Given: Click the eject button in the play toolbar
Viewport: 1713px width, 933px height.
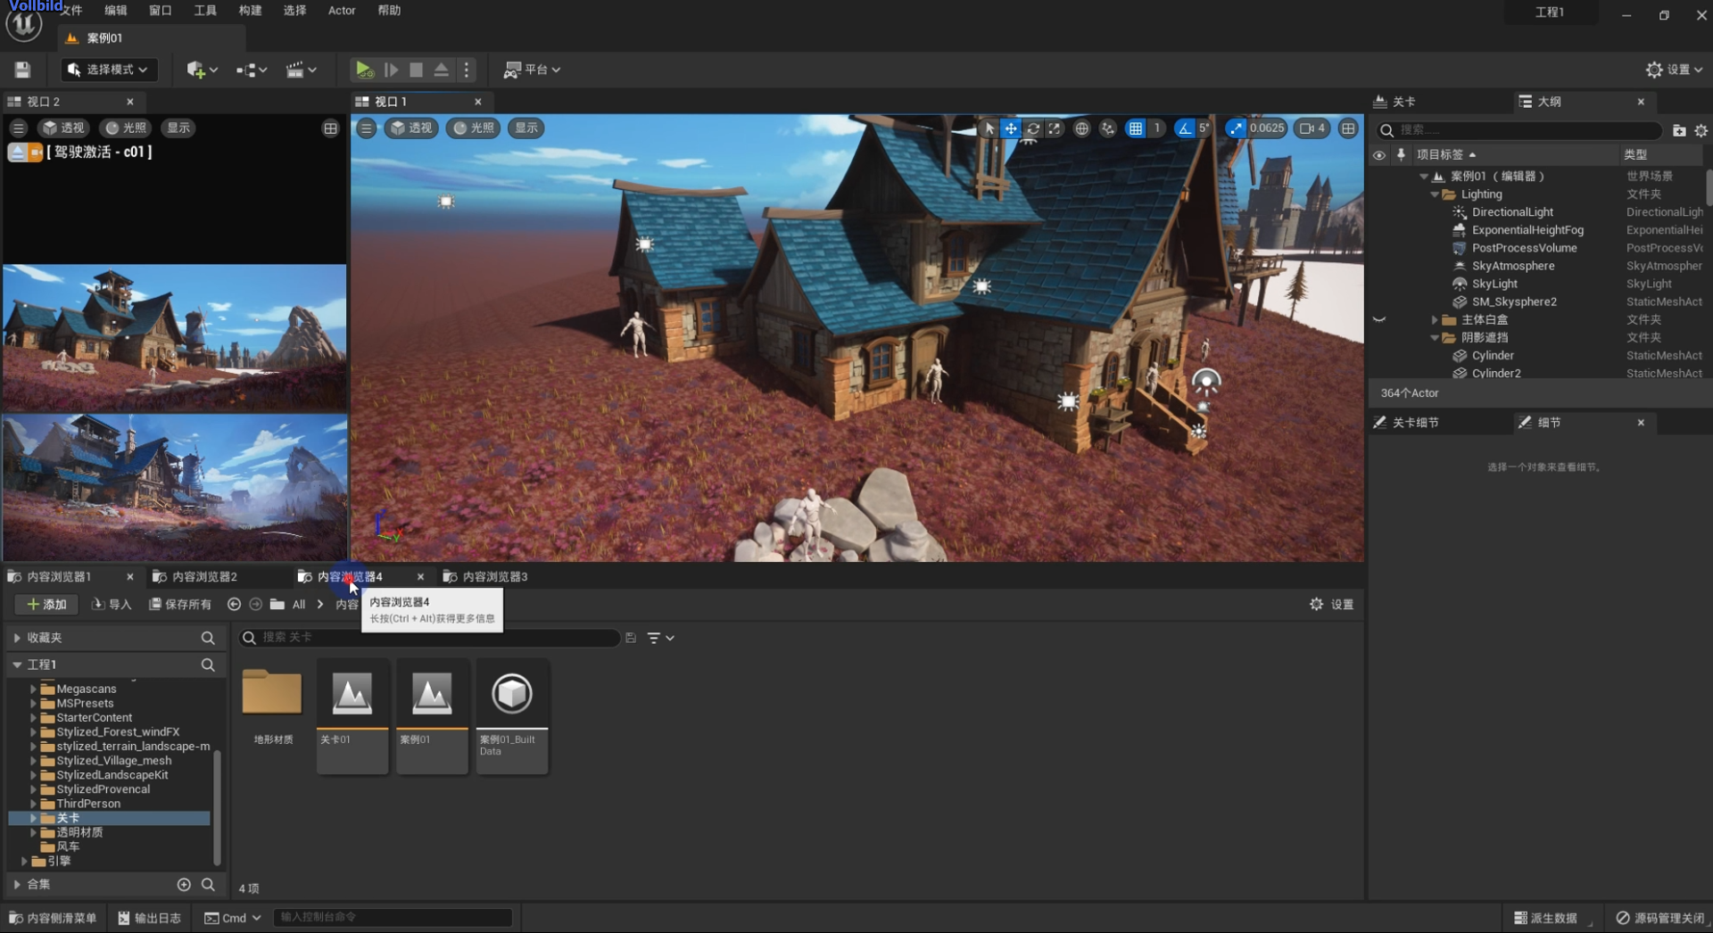Looking at the screenshot, I should [441, 70].
